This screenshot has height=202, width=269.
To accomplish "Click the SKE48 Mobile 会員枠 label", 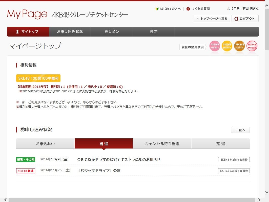I will coord(234,160).
